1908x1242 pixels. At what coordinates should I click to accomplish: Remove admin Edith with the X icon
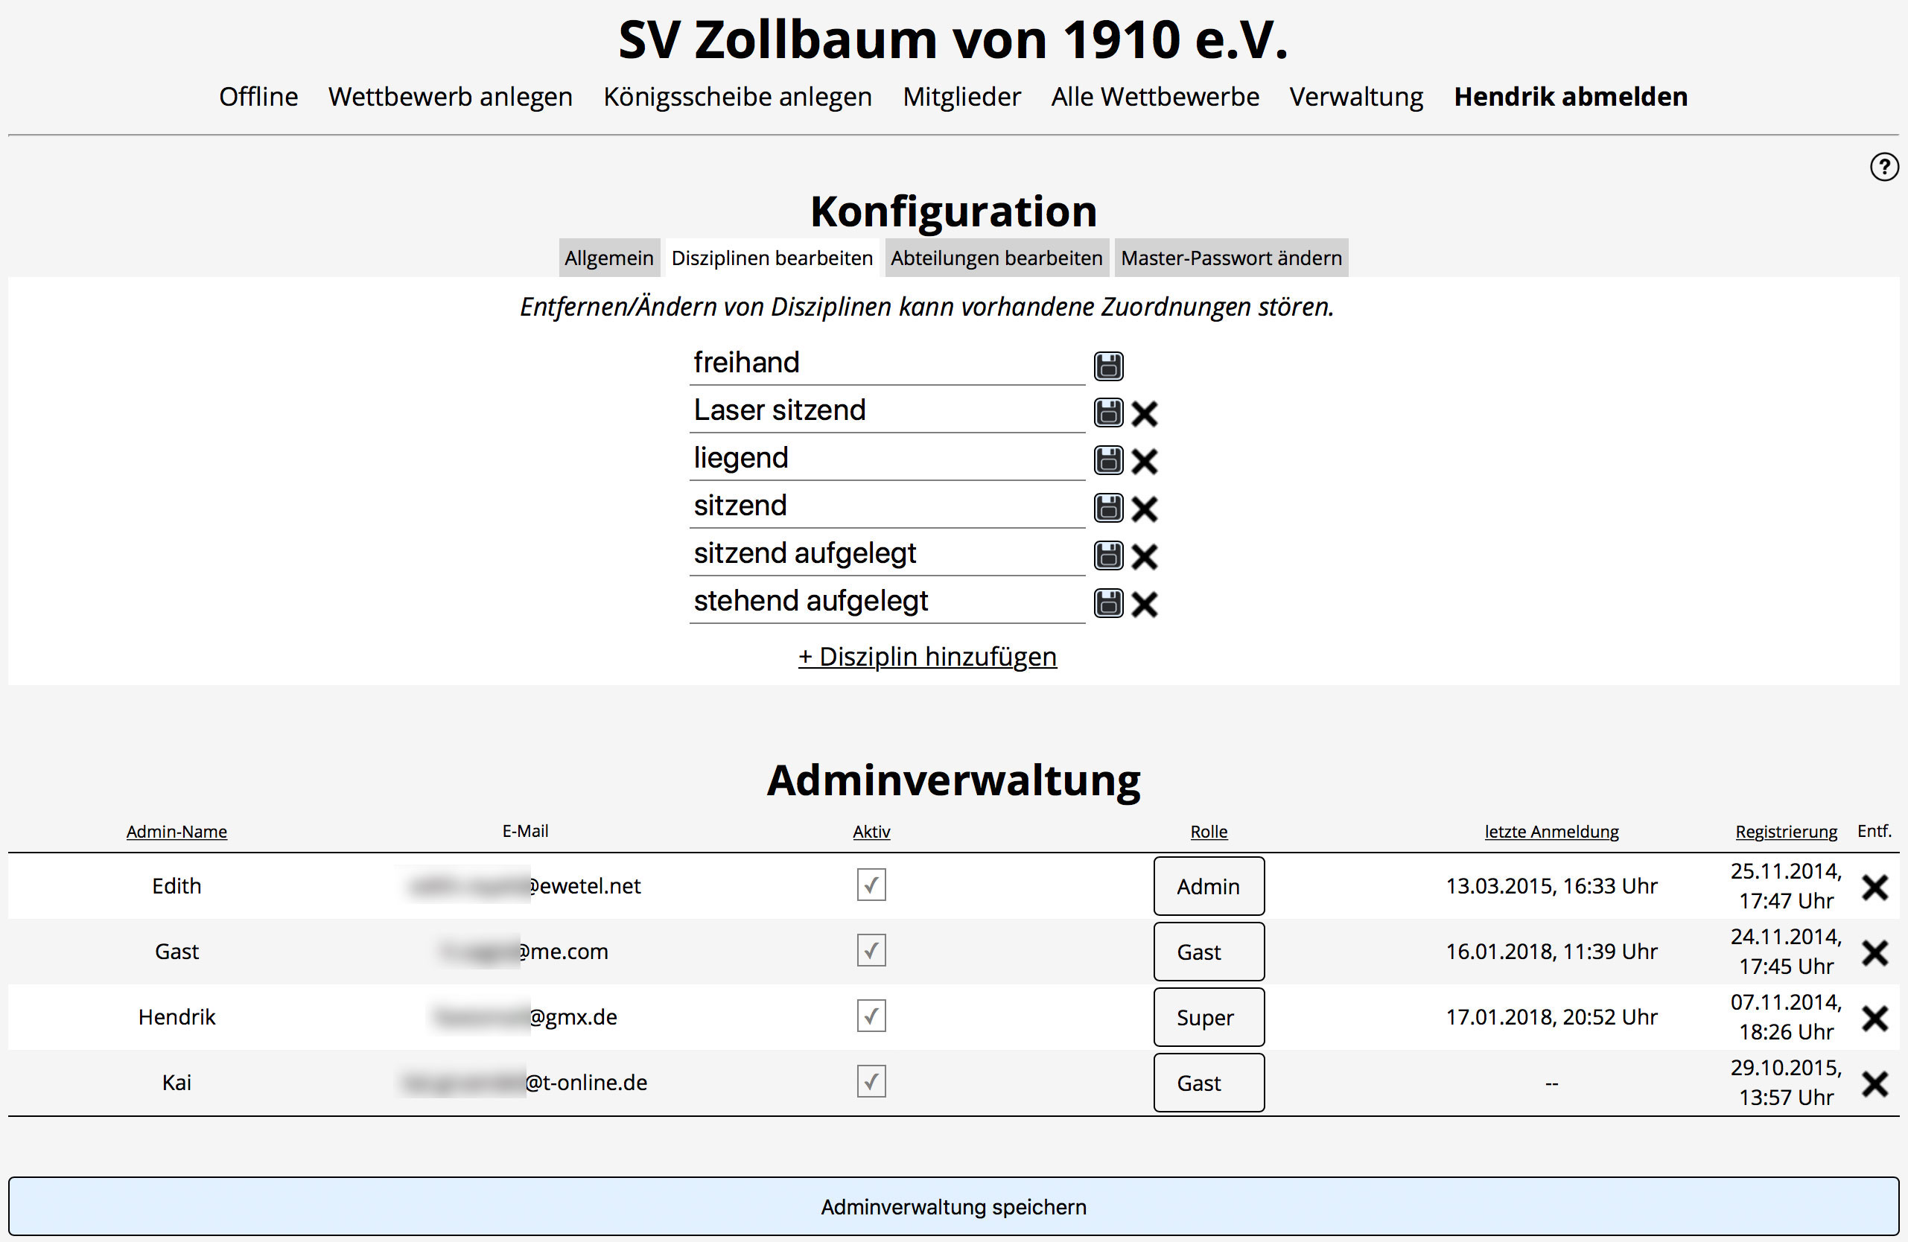(x=1874, y=886)
